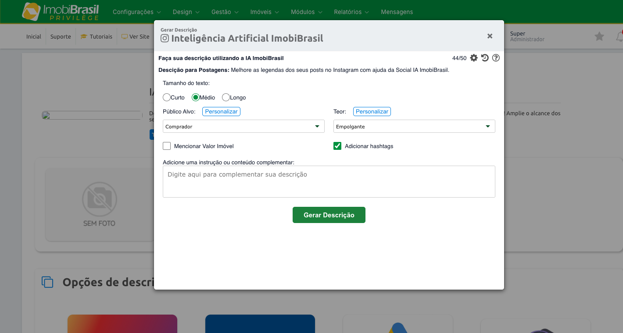The image size is (623, 333).
Task: Open the Público Alvo Comprador dropdown
Action: click(243, 126)
